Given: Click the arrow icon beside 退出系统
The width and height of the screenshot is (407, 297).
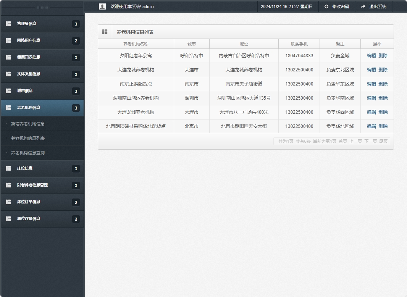Looking at the screenshot, I should click(x=363, y=6).
